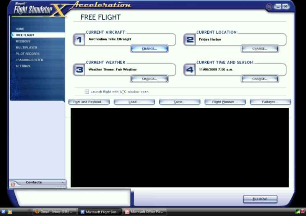The height and width of the screenshot is (216, 306).
Task: Switch to the Microsoft Flight Sim taskbar item
Action: point(100,212)
